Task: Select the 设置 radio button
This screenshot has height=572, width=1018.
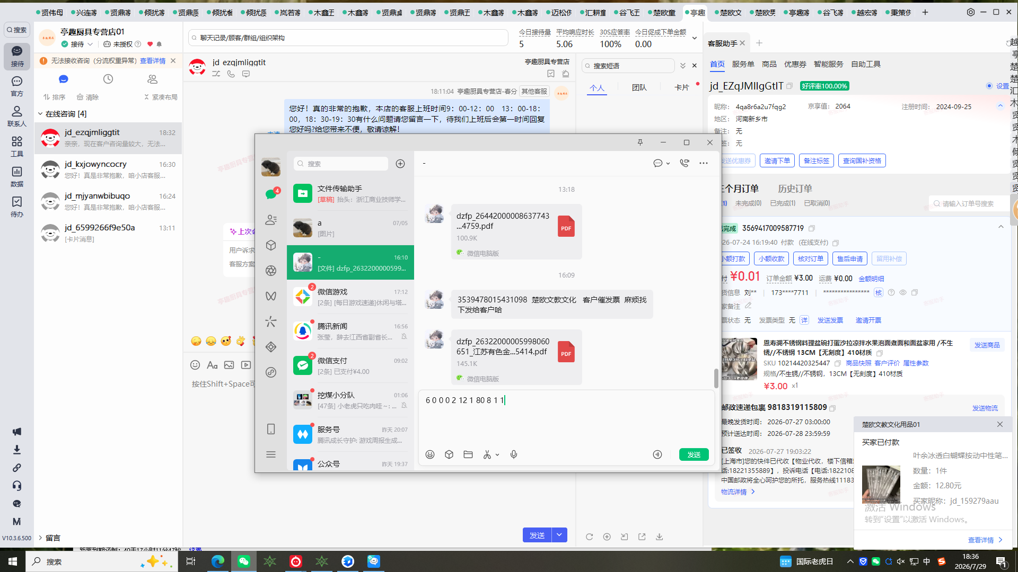Action: tap(989, 86)
